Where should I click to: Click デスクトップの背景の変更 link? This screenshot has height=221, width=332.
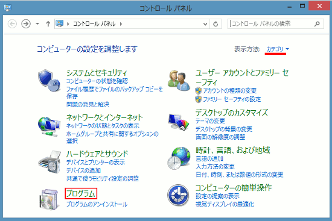tap(224, 129)
